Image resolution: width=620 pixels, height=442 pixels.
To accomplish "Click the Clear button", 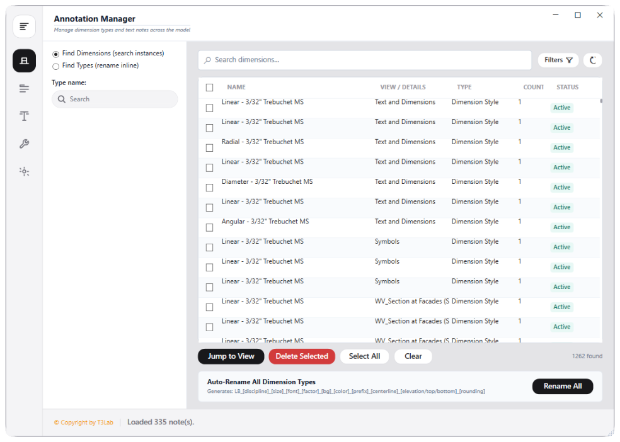I will (413, 356).
